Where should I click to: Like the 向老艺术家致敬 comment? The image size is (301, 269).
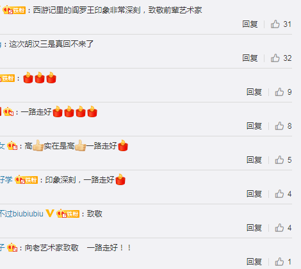[x=279, y=262]
